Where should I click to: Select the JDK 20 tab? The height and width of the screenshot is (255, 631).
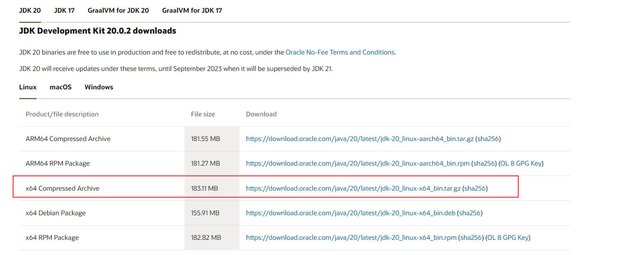click(30, 10)
